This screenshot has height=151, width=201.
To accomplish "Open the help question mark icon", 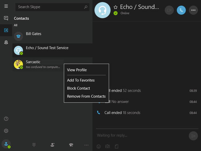I will [6, 119].
